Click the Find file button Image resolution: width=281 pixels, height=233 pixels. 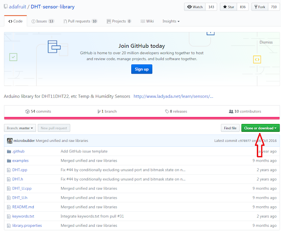coord(230,128)
